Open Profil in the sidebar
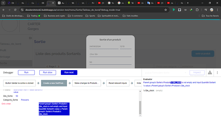221x117 pixels. (x=3, y=50)
